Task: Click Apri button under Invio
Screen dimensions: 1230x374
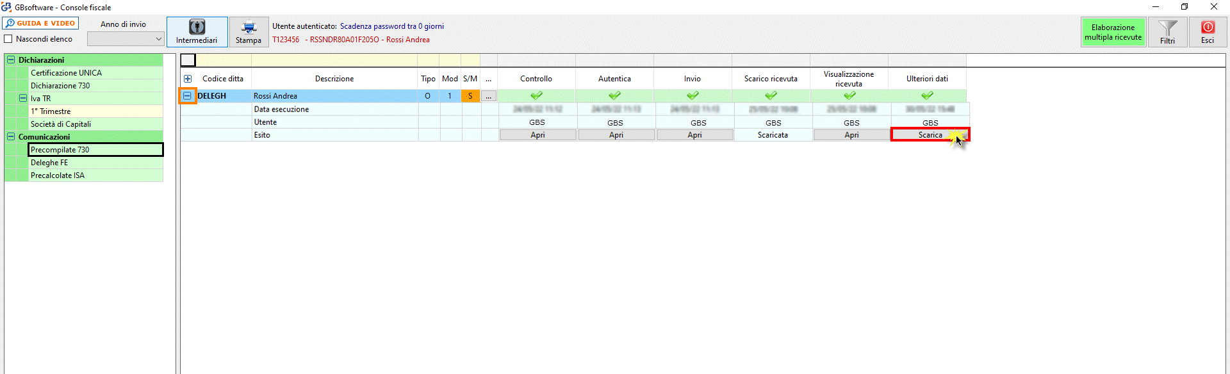Action: pyautogui.click(x=694, y=135)
